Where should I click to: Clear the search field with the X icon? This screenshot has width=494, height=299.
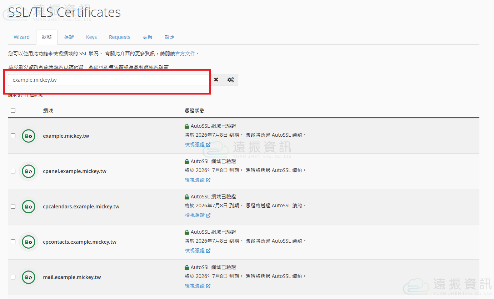[x=216, y=80]
